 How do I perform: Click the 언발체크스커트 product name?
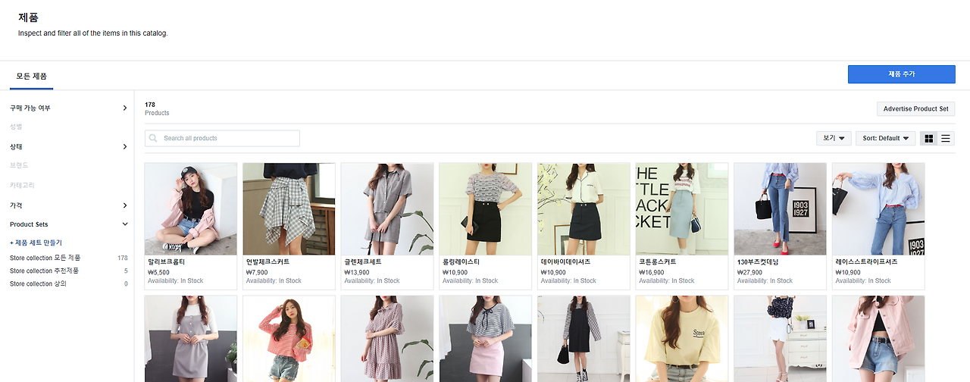[268, 261]
